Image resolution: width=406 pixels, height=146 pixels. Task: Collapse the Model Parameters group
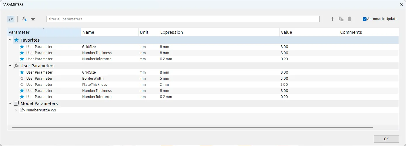10,104
